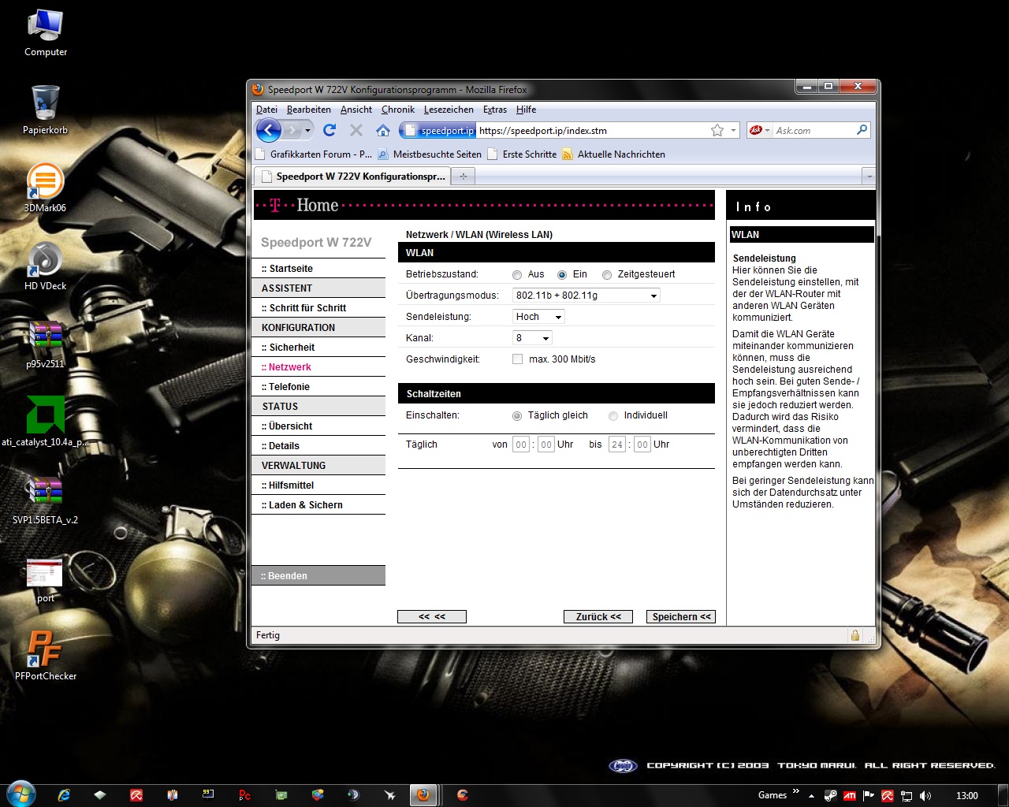The width and height of the screenshot is (1009, 807).
Task: Set Betriebszustand to Zeitgesteuert
Action: (x=607, y=275)
